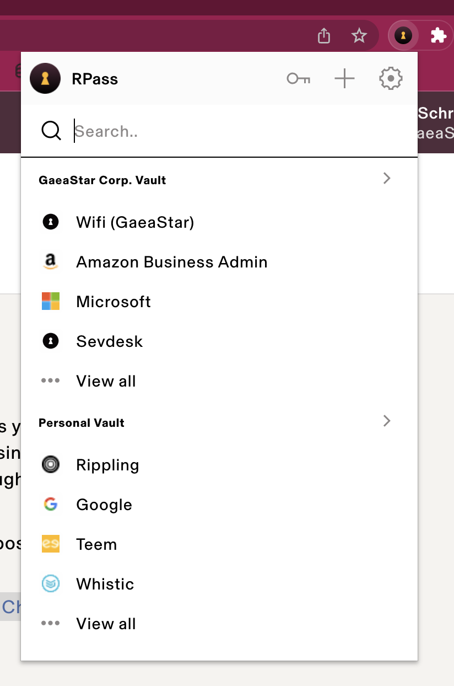The width and height of the screenshot is (454, 686).
Task: Select the Rippling entry
Action: coord(107,465)
